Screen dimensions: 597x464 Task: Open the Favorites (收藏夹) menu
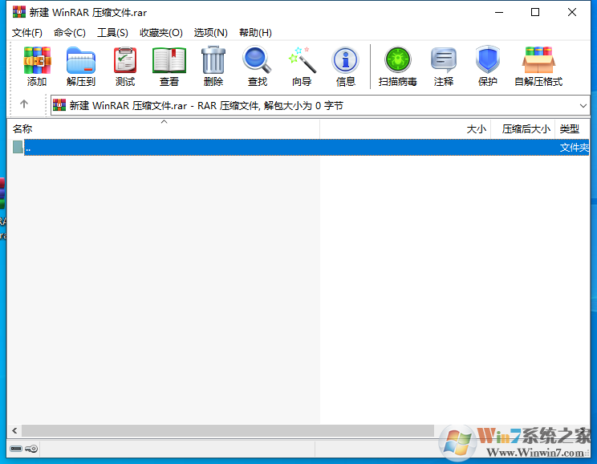(x=161, y=33)
